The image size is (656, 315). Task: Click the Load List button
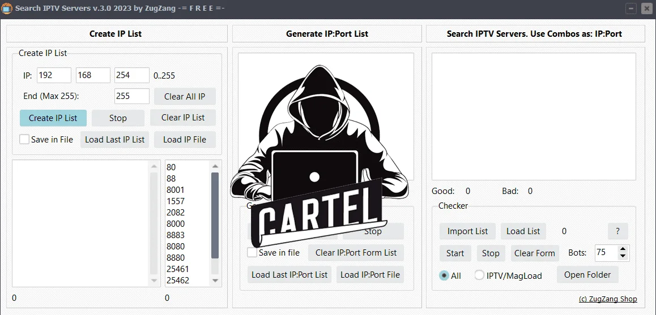[523, 231]
